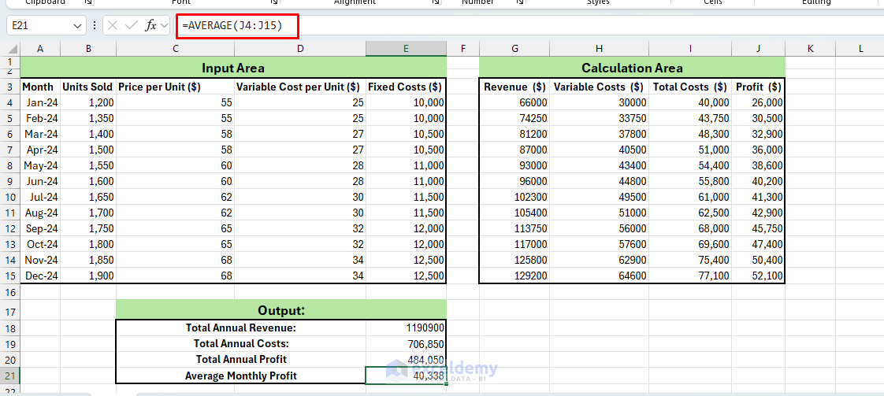Select fixed costs cell for Aug-24
Screen dimensions: 884x396
406,213
